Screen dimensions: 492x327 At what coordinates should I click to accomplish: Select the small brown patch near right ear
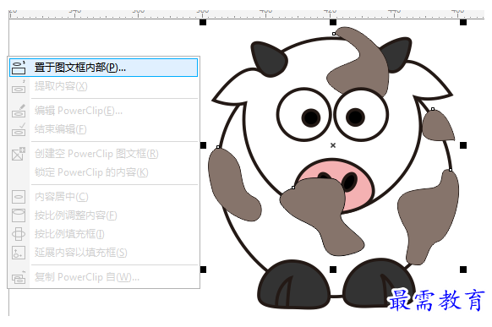(436, 127)
